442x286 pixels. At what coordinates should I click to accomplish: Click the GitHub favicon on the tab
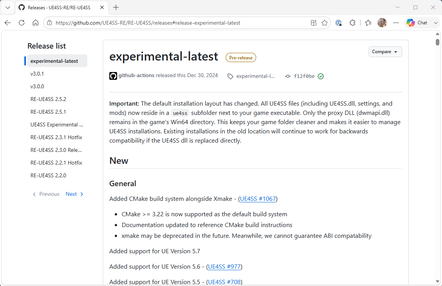[x=22, y=8]
